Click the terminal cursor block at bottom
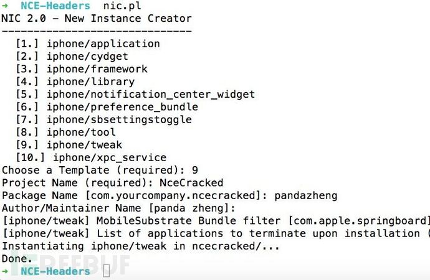 point(107,271)
